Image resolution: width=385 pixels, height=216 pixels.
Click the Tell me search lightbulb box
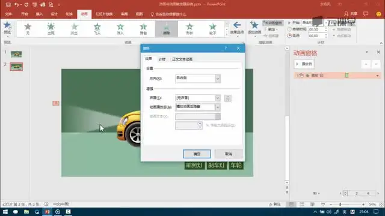pos(168,14)
